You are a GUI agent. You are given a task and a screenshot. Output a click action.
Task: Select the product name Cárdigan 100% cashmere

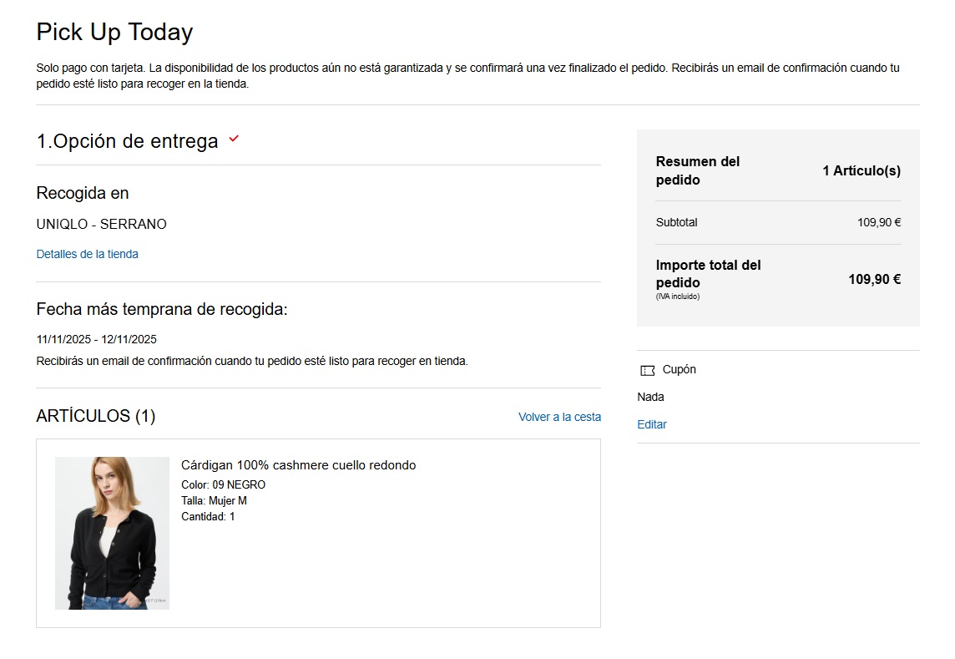[298, 464]
